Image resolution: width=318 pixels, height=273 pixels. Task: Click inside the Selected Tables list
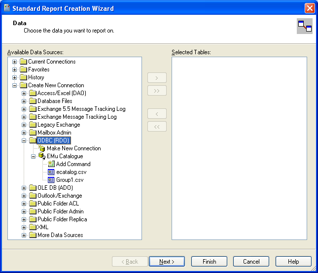click(239, 148)
